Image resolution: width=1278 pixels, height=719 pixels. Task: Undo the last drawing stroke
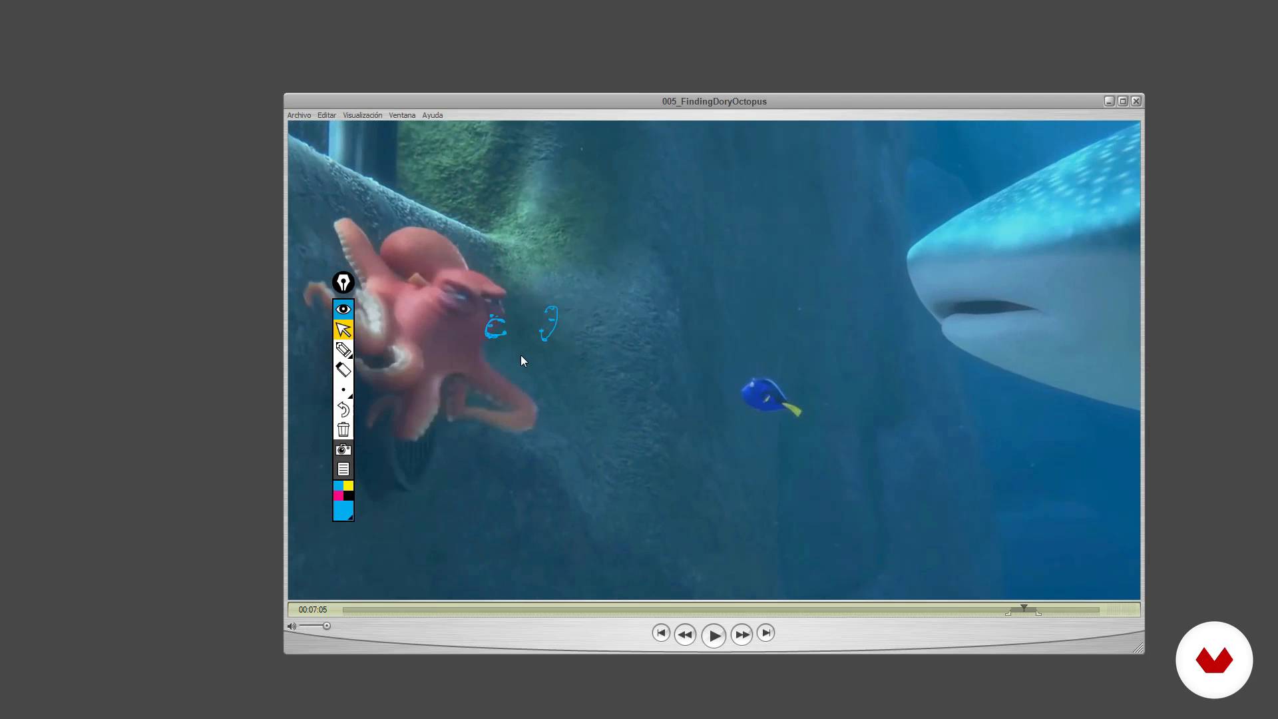pos(343,409)
